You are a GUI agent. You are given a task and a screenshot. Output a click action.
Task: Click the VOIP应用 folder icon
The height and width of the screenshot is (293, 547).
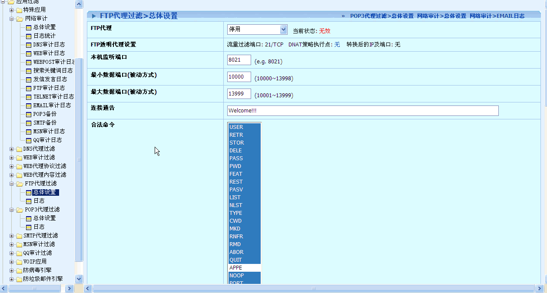point(19,262)
